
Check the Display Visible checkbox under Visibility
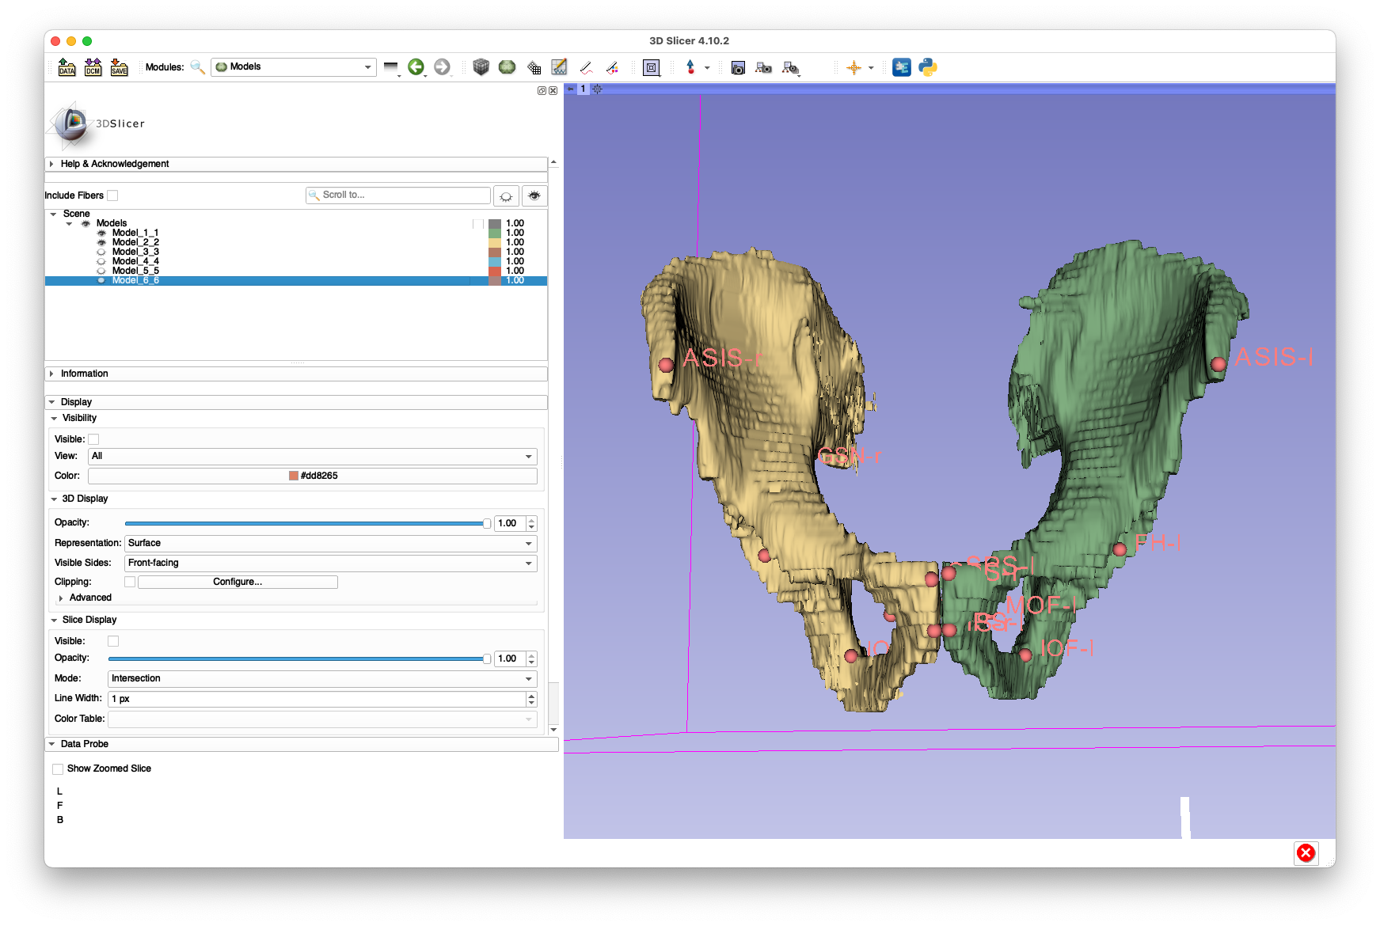[93, 439]
